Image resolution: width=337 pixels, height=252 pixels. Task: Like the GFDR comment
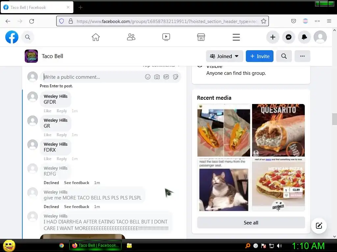click(x=47, y=111)
